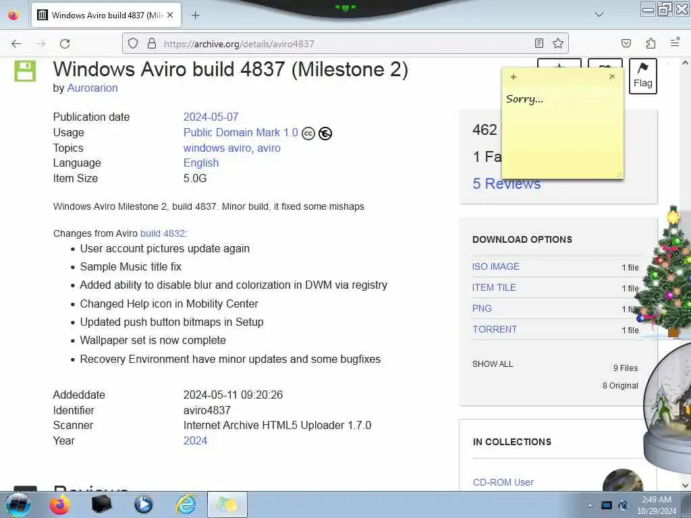Open Firefox View from the top-left Firefox icon
This screenshot has height=518, width=691.
coord(13,16)
